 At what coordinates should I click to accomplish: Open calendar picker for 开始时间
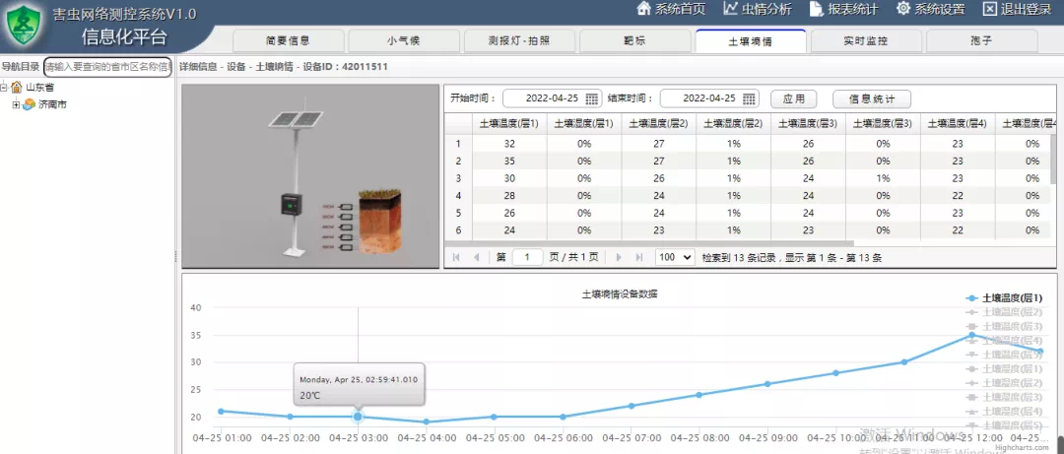[592, 98]
